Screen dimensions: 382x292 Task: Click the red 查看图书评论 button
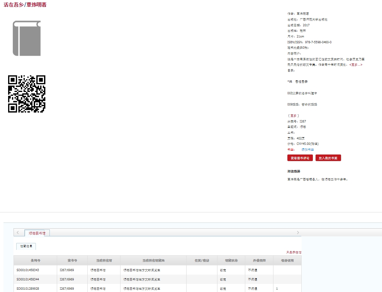[300, 158]
